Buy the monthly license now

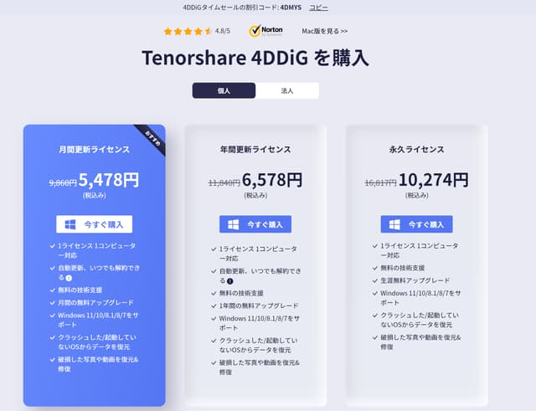[x=95, y=224]
